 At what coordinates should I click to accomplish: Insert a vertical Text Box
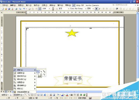[41, 95]
